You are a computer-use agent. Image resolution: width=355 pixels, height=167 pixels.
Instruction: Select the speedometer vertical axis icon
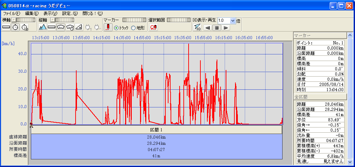coord(60,27)
